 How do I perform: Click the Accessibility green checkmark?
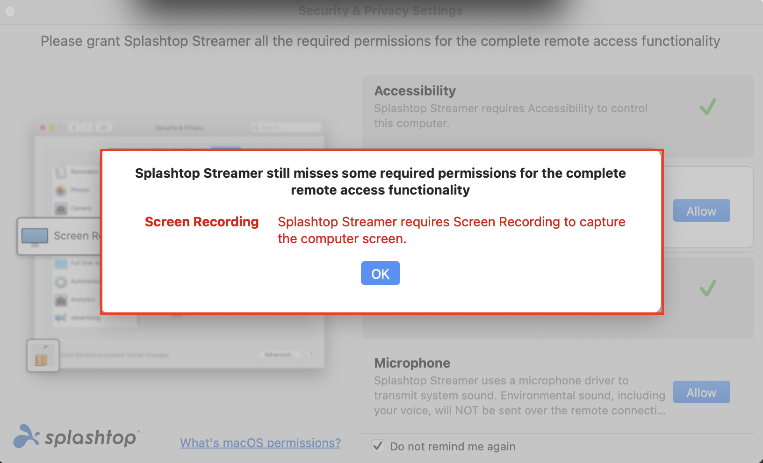click(x=708, y=107)
